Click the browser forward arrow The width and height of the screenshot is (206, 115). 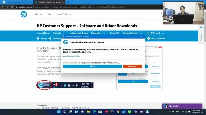pyautogui.click(x=7, y=7)
